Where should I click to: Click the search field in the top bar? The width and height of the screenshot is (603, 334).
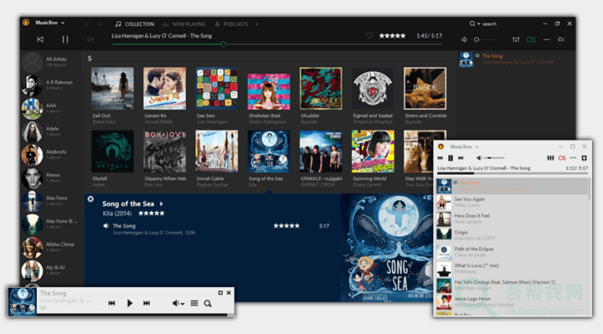[x=502, y=24]
